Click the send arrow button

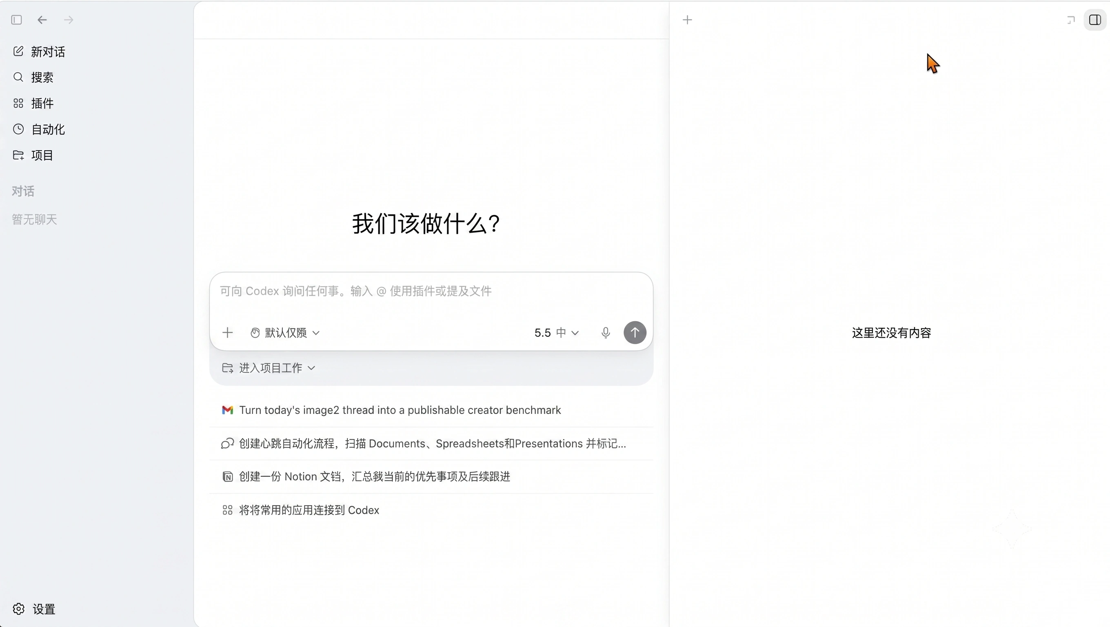pos(635,333)
